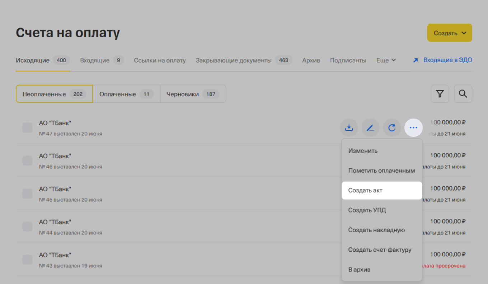Image resolution: width=488 pixels, height=284 pixels.
Task: Select Пометить оплаченным in the menu
Action: (381, 170)
